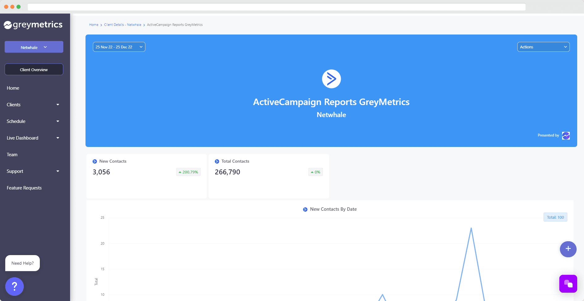Follow Client Details - Netwhale breadcrumb
This screenshot has height=301, width=584.
point(123,25)
